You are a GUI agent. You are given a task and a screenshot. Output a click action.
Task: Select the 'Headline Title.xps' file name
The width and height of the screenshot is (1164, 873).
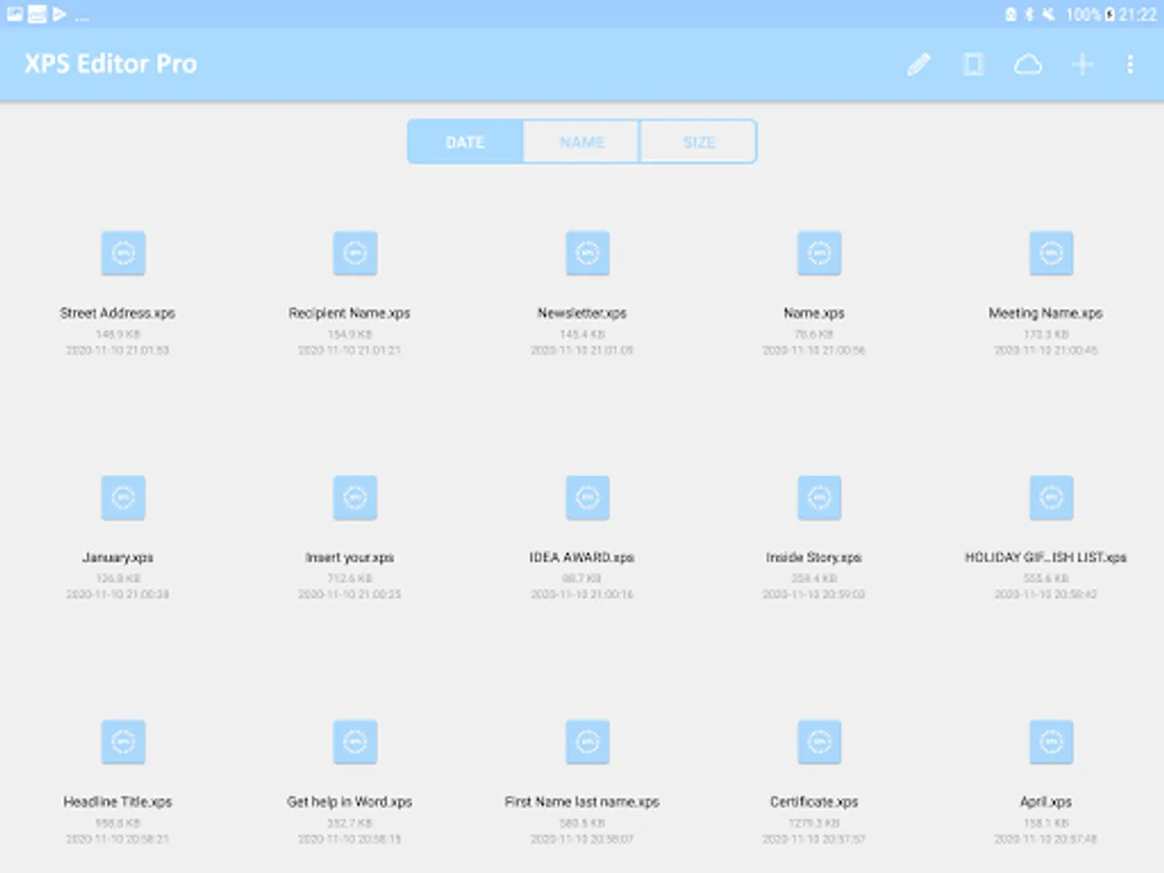117,802
